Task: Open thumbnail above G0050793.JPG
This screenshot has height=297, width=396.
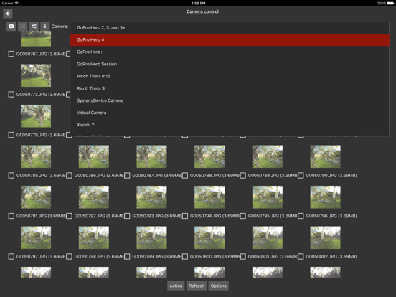Action: coord(151,197)
